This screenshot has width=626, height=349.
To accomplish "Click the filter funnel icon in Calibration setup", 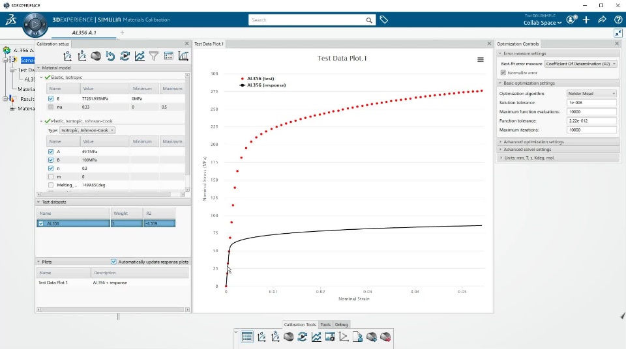I will tap(154, 56).
